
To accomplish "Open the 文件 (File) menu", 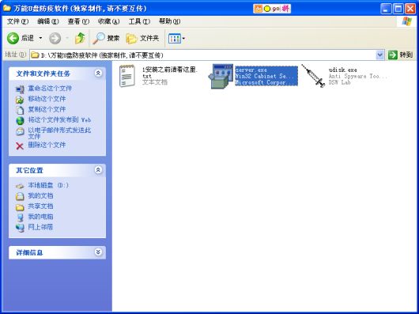I will coord(17,21).
